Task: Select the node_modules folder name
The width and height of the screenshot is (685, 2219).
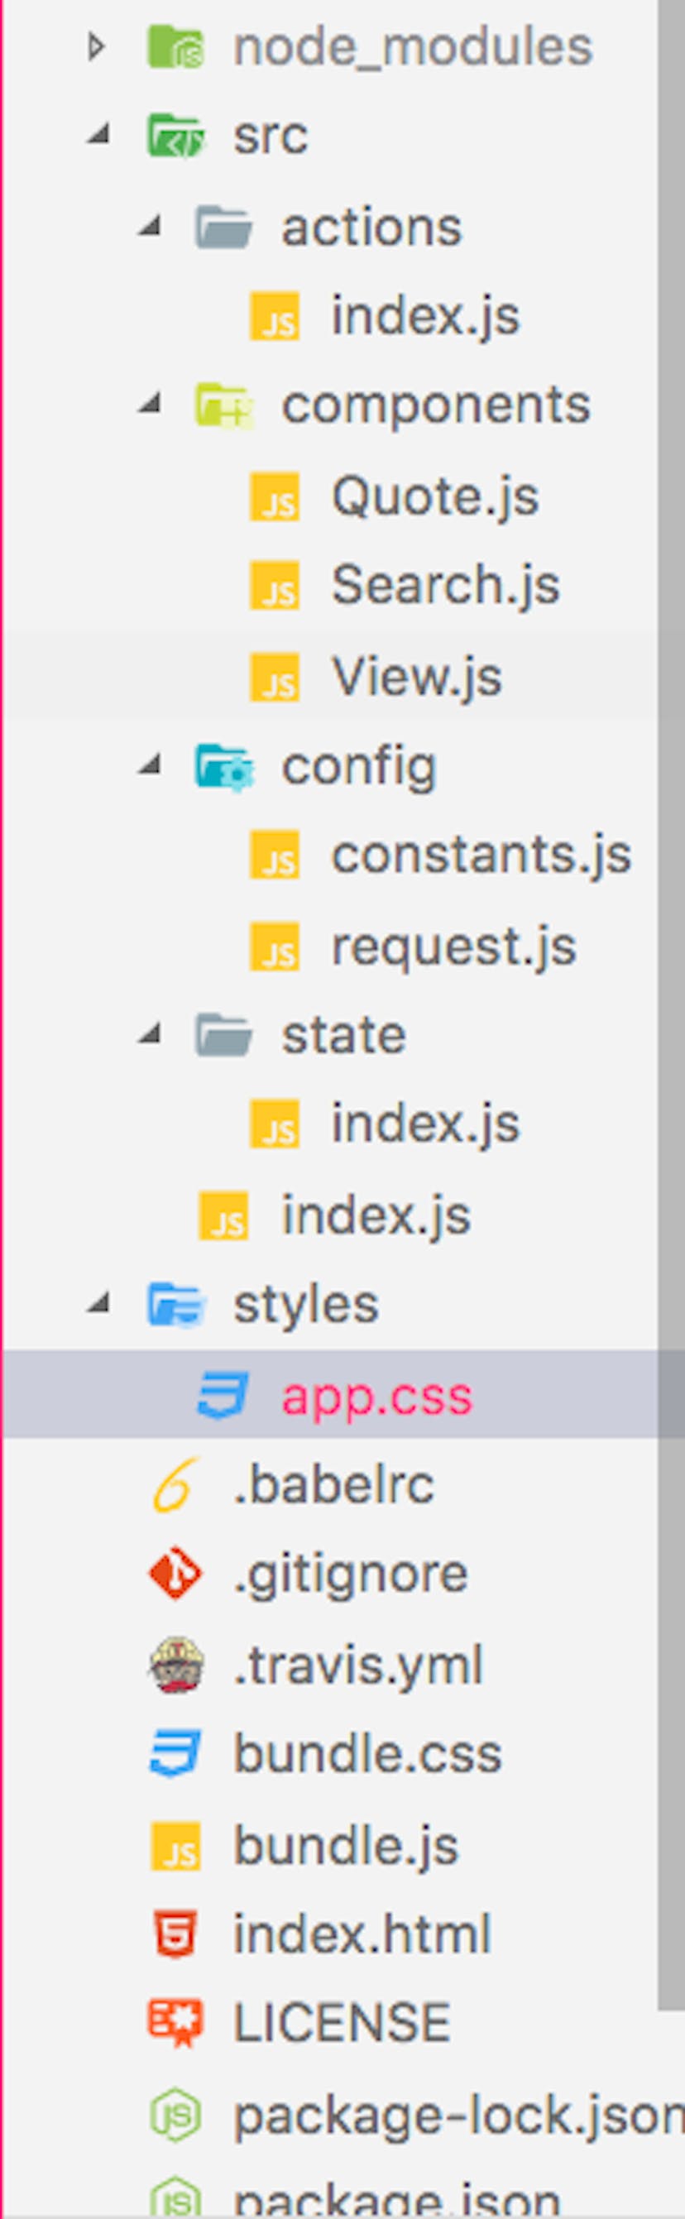Action: (413, 46)
